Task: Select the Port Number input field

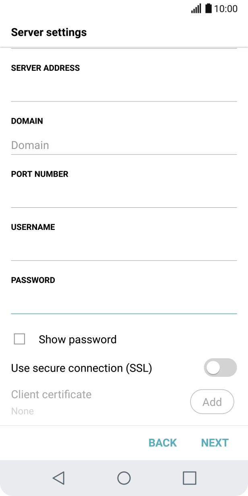Action: (124, 198)
